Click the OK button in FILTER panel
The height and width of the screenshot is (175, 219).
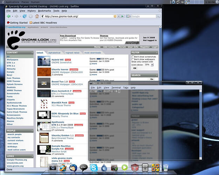[135, 68]
